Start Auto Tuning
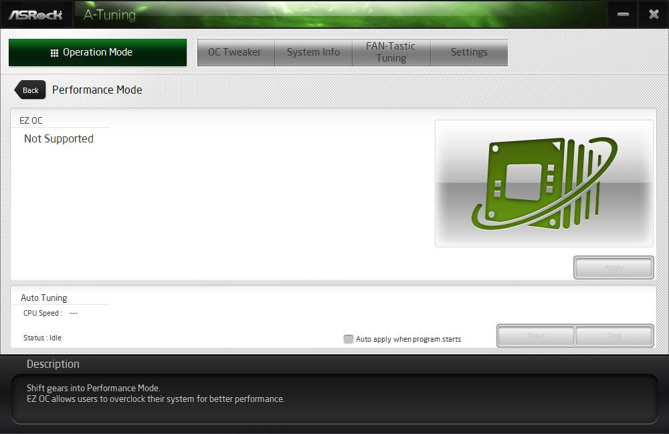Screen dimensions: 669x434 535,336
